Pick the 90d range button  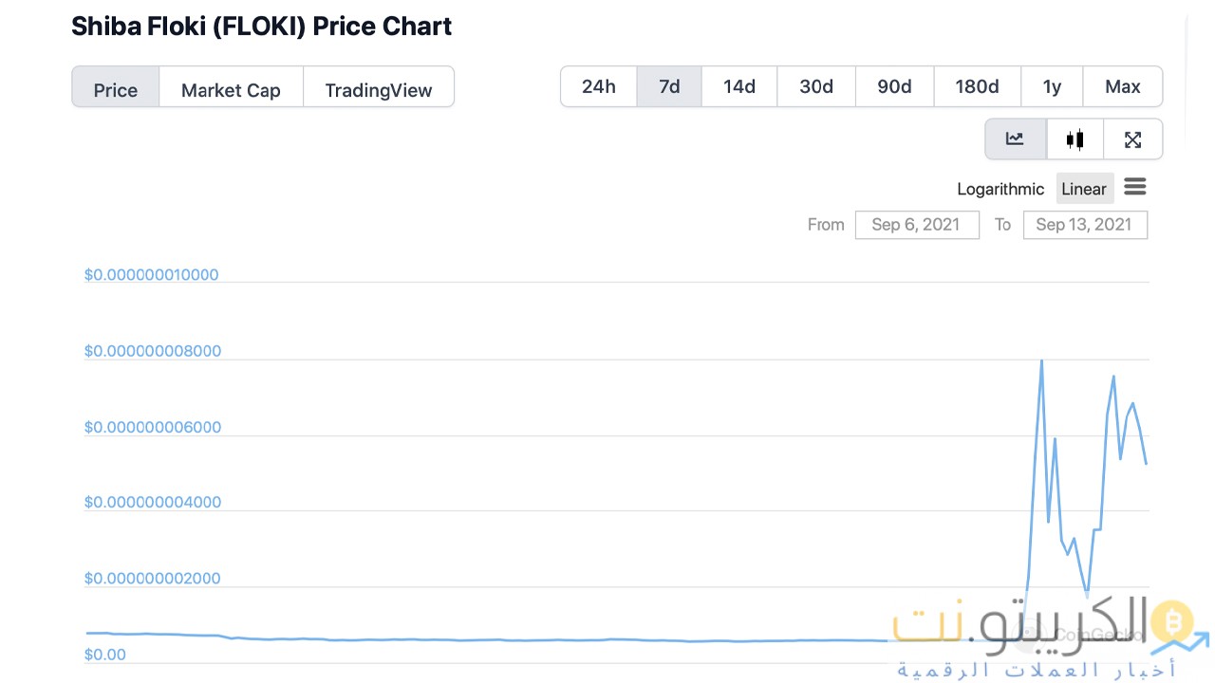pos(894,86)
